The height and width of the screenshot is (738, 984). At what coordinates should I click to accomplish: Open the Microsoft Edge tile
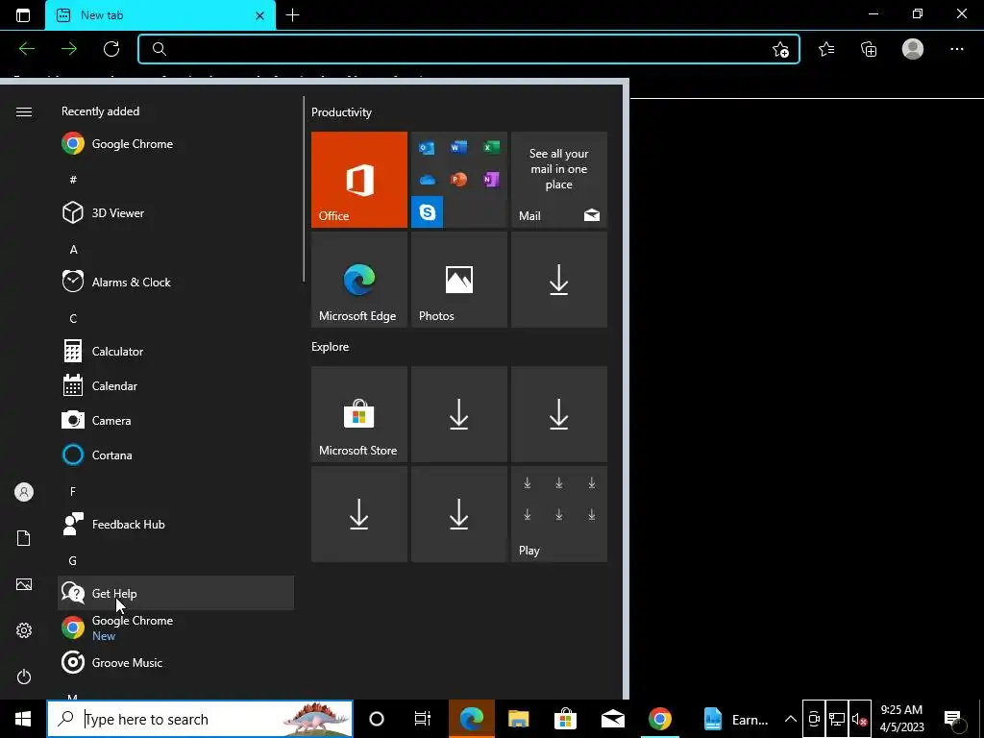(x=359, y=280)
